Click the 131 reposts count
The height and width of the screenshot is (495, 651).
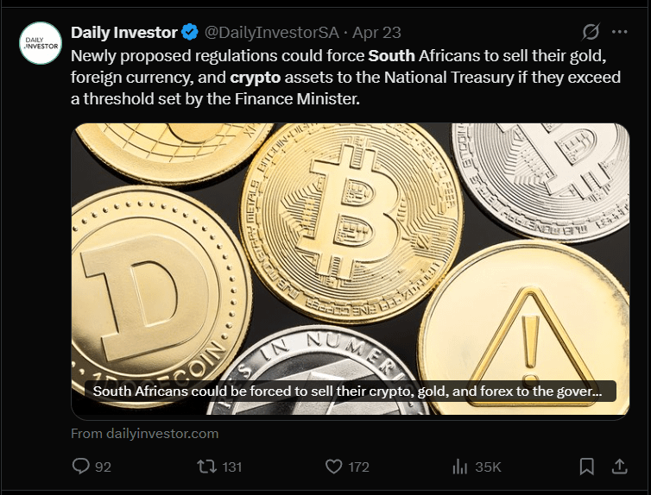click(231, 467)
